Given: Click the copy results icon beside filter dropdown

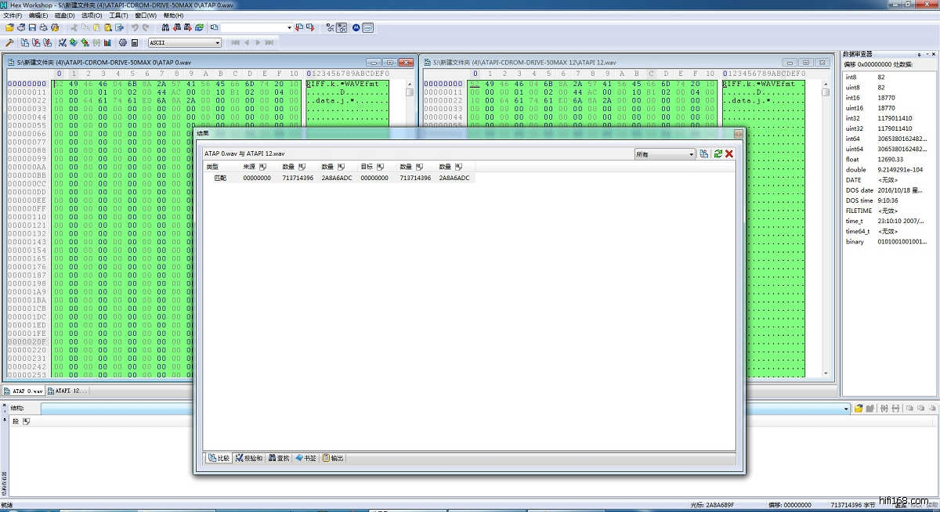Looking at the screenshot, I should click(703, 154).
